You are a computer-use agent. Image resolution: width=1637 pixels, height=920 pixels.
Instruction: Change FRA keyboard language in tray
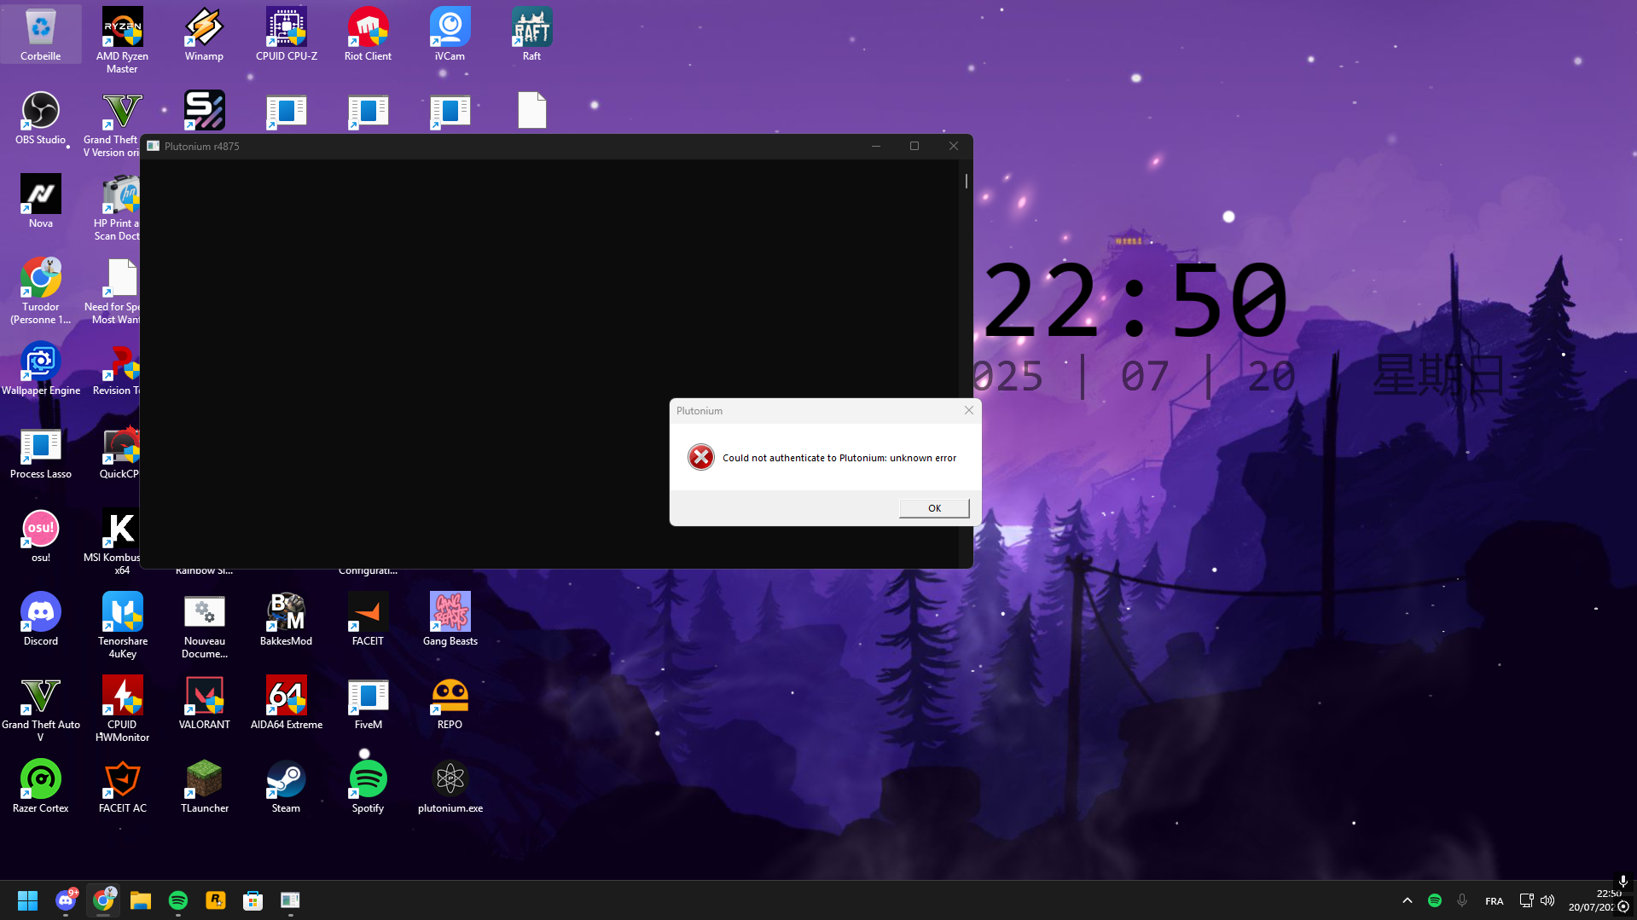1495,901
